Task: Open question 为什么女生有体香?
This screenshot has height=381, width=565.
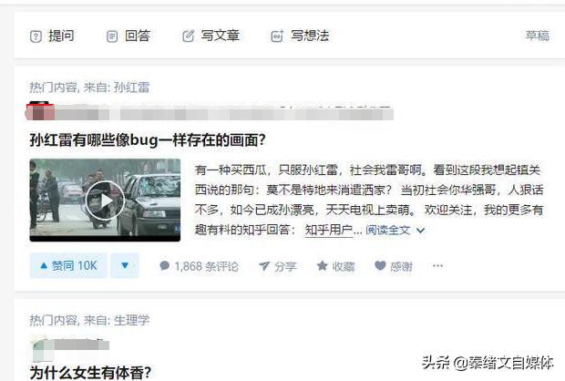Action: tap(90, 373)
